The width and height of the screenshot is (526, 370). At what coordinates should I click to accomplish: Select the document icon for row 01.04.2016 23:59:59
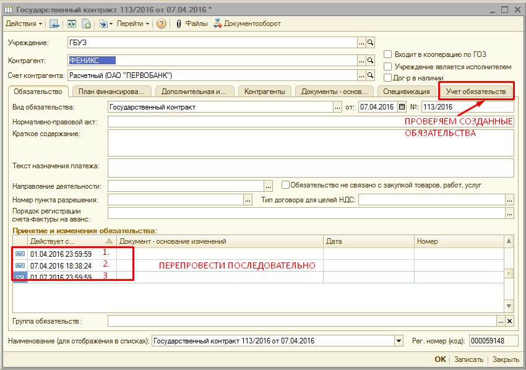[x=20, y=254]
